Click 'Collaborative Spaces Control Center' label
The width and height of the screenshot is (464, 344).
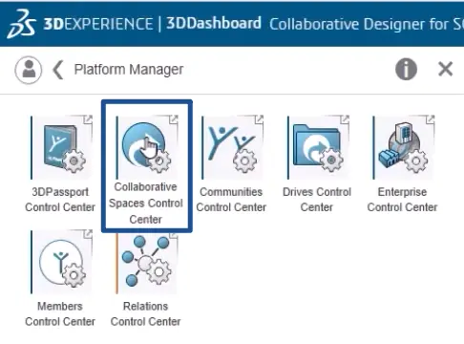[x=146, y=203]
